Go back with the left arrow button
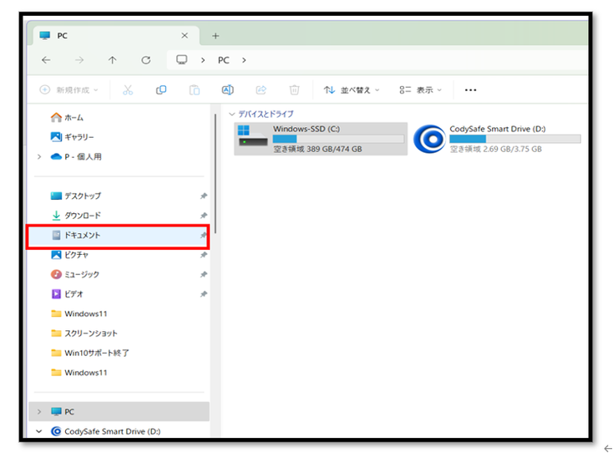 [46, 60]
